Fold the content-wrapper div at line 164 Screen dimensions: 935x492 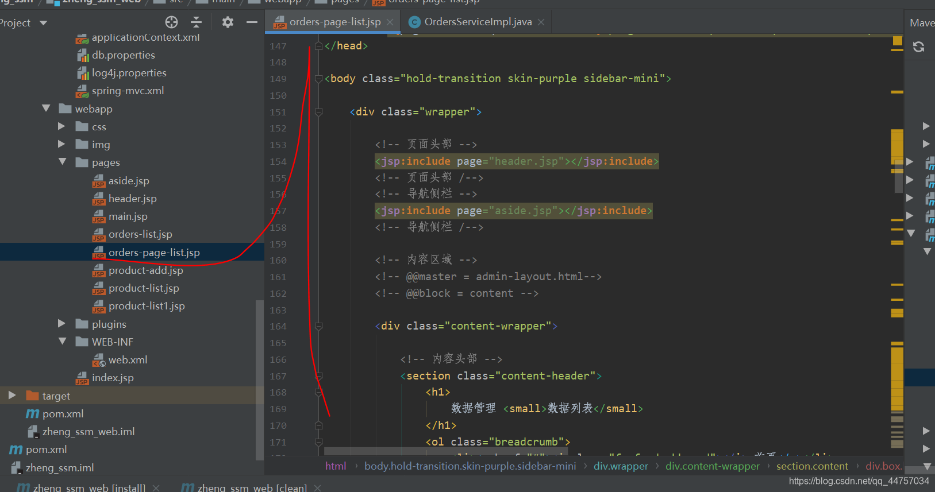tap(318, 326)
